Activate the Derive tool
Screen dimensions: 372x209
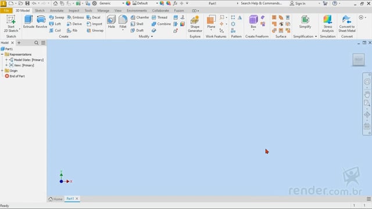click(x=74, y=24)
